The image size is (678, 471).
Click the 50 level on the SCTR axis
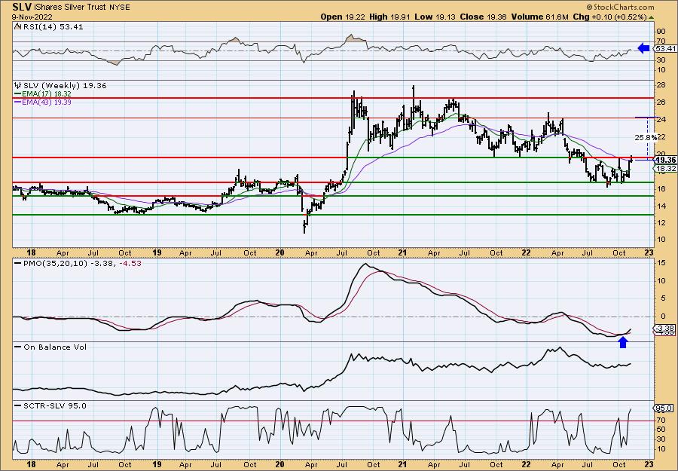pos(661,429)
